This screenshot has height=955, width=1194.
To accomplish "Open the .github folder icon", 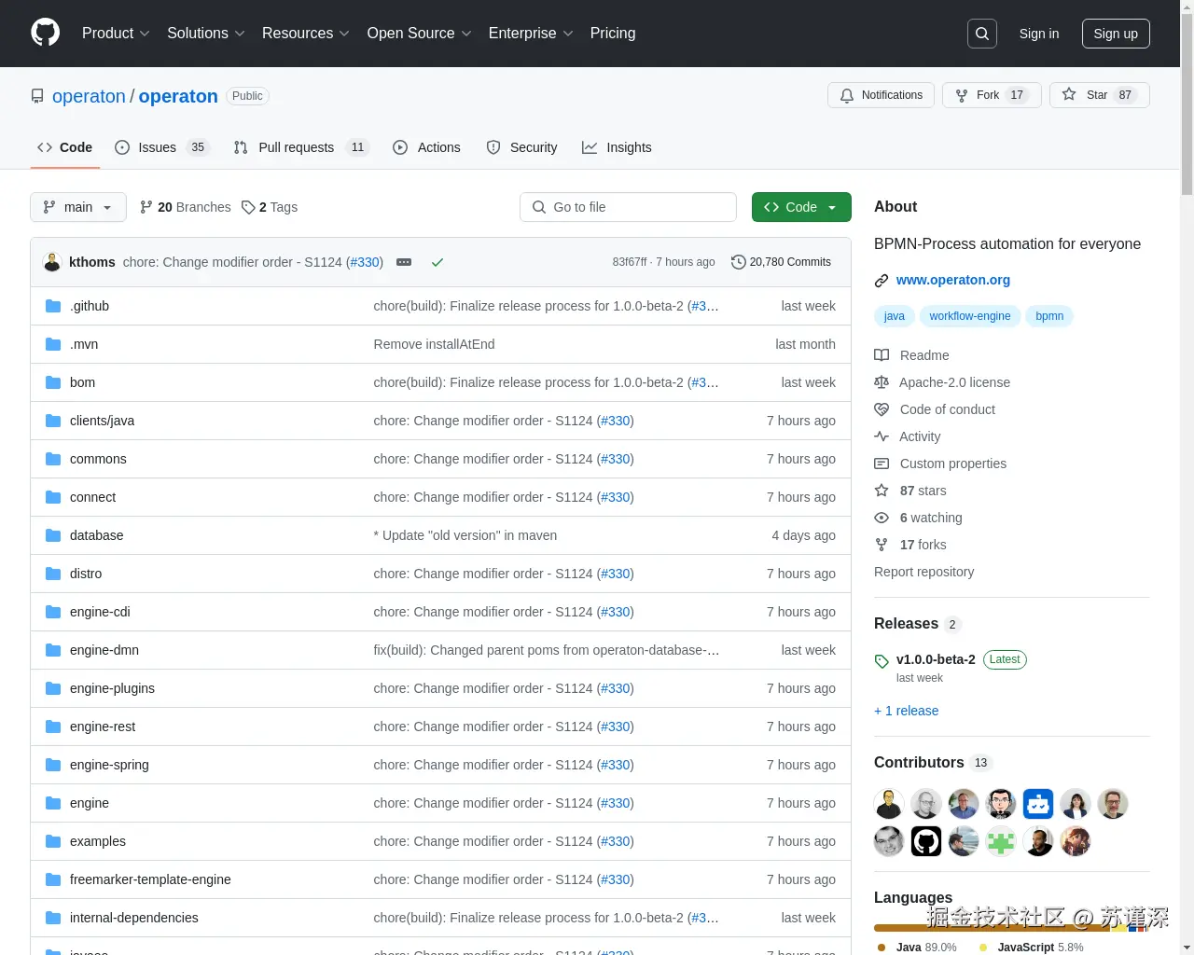I will [53, 306].
